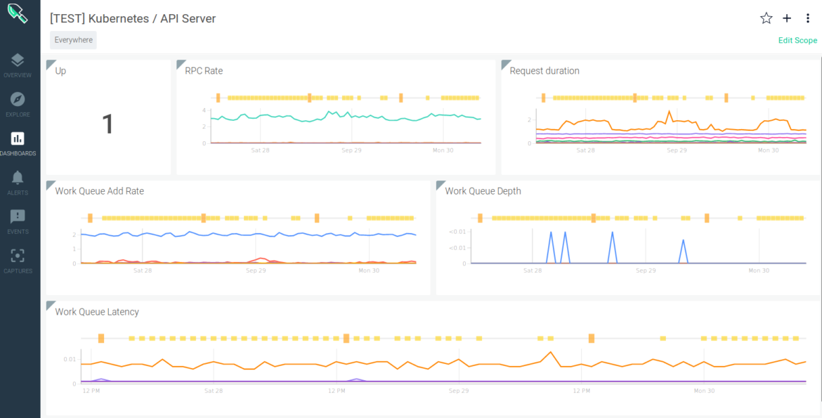Open the Events section
The image size is (822, 418).
pyautogui.click(x=18, y=221)
